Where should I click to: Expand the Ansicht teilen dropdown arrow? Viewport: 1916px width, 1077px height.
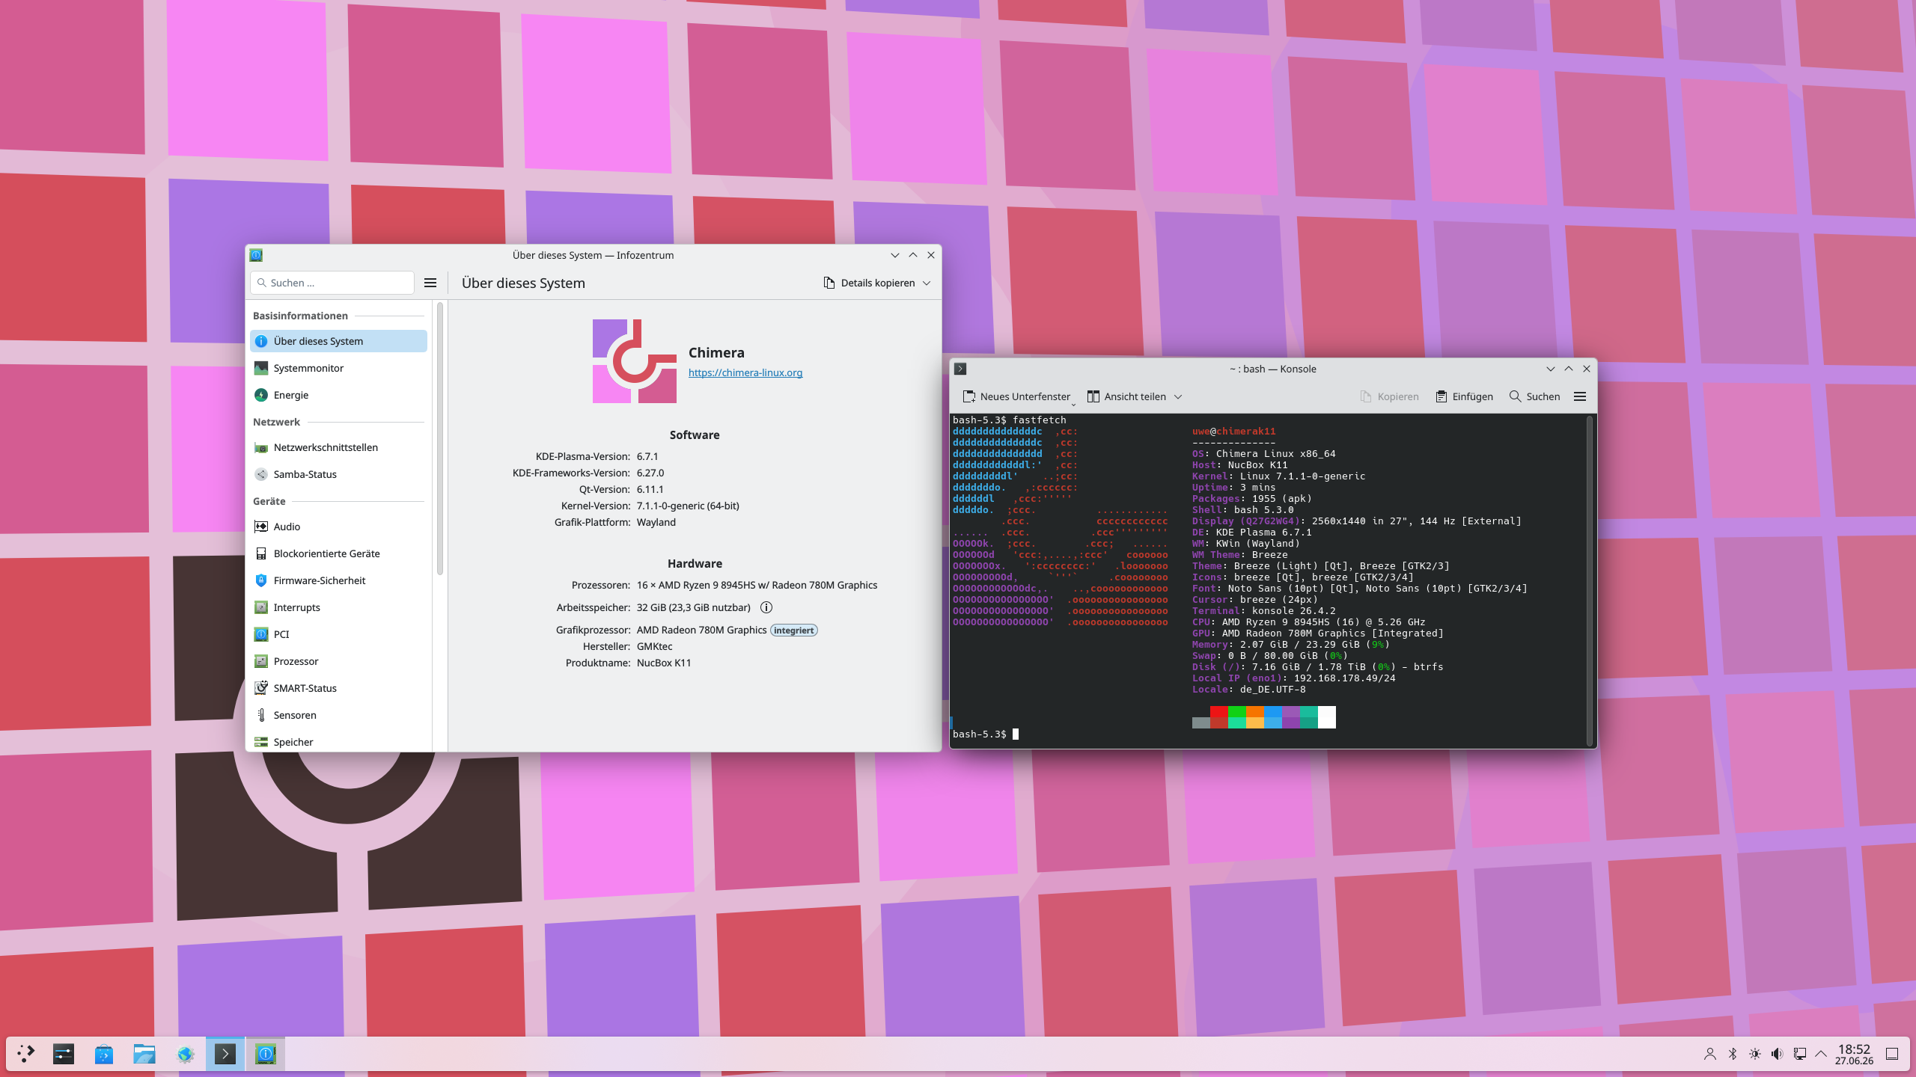(1178, 396)
